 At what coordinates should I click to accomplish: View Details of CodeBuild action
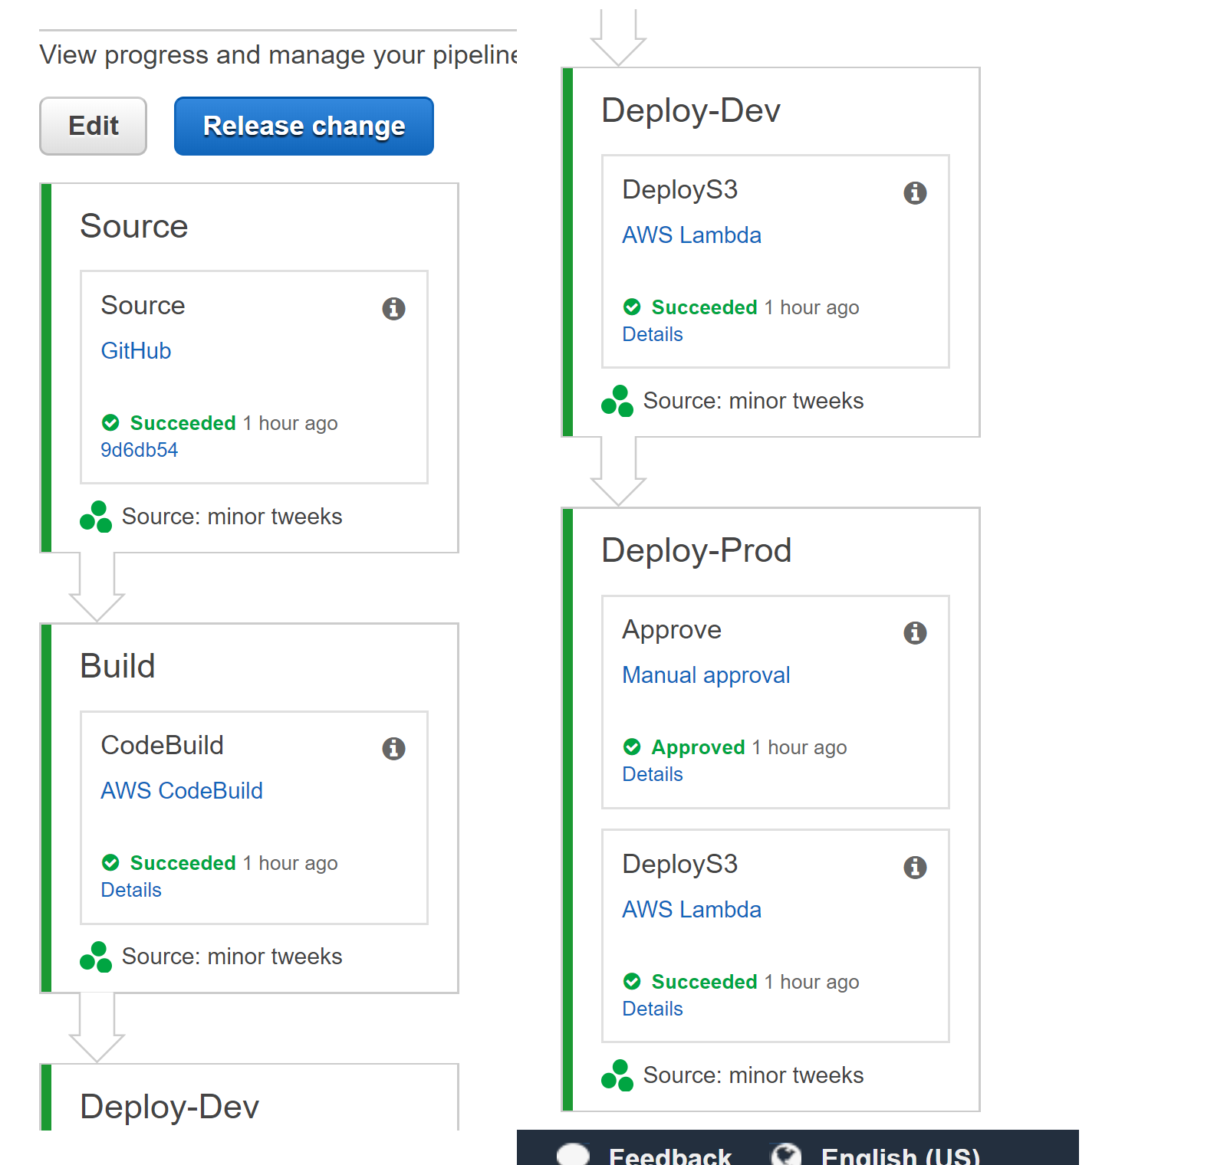(x=131, y=890)
